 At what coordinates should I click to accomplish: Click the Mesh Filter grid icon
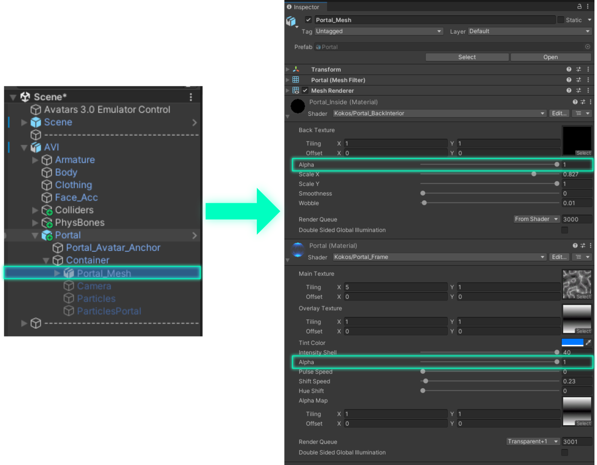(296, 80)
